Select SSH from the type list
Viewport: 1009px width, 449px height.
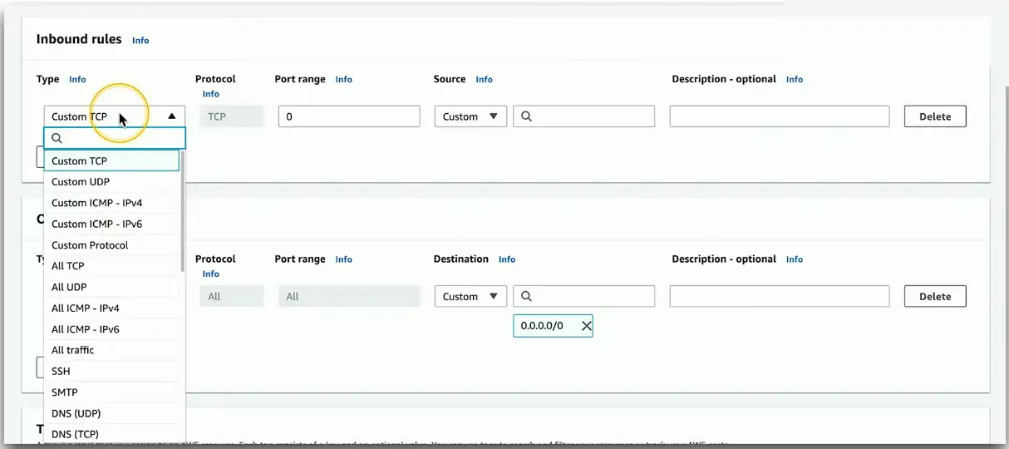click(62, 372)
